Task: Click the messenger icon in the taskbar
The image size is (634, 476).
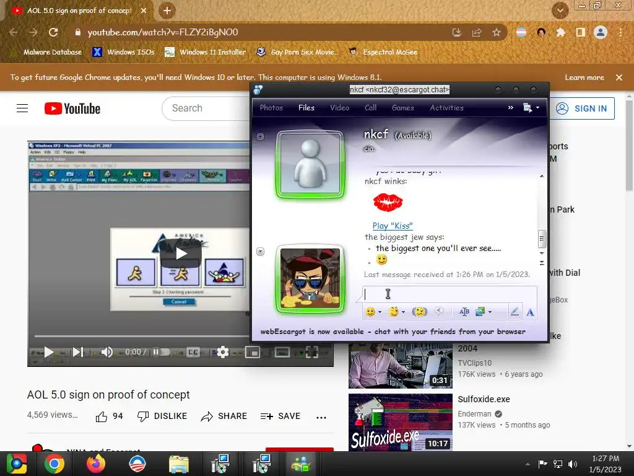Action: [302, 464]
